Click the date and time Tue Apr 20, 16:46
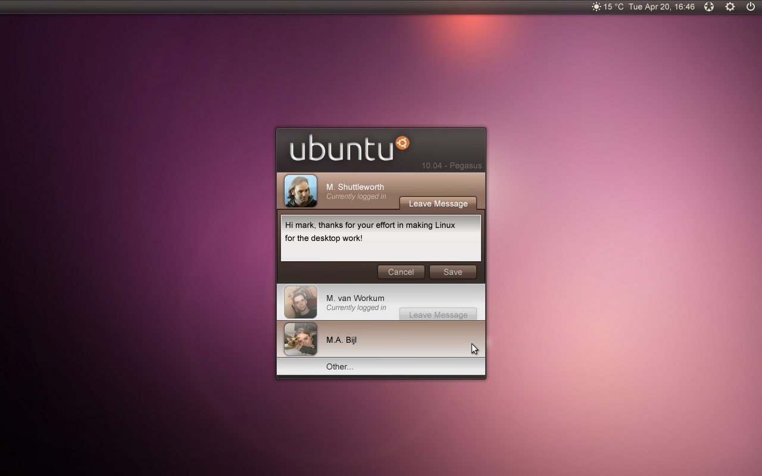Image resolution: width=762 pixels, height=476 pixels. coord(661,7)
